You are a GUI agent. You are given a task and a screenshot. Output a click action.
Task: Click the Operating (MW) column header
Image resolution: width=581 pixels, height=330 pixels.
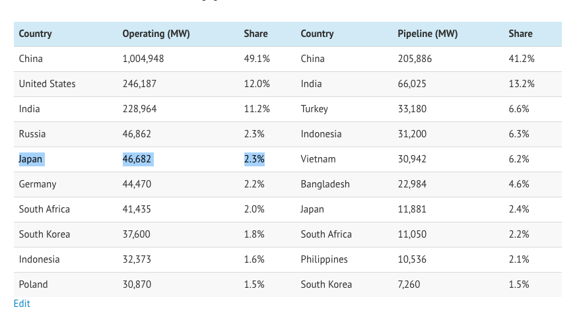(x=156, y=34)
